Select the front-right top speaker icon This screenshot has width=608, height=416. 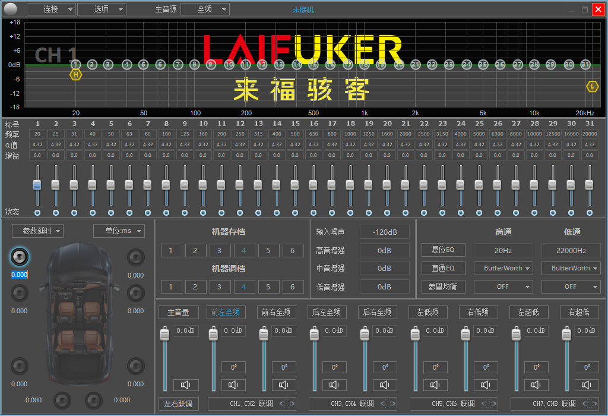136,257
